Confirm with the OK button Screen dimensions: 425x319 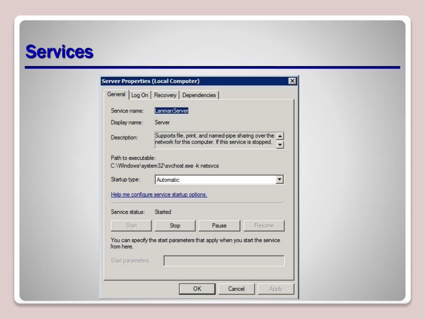pos(197,289)
